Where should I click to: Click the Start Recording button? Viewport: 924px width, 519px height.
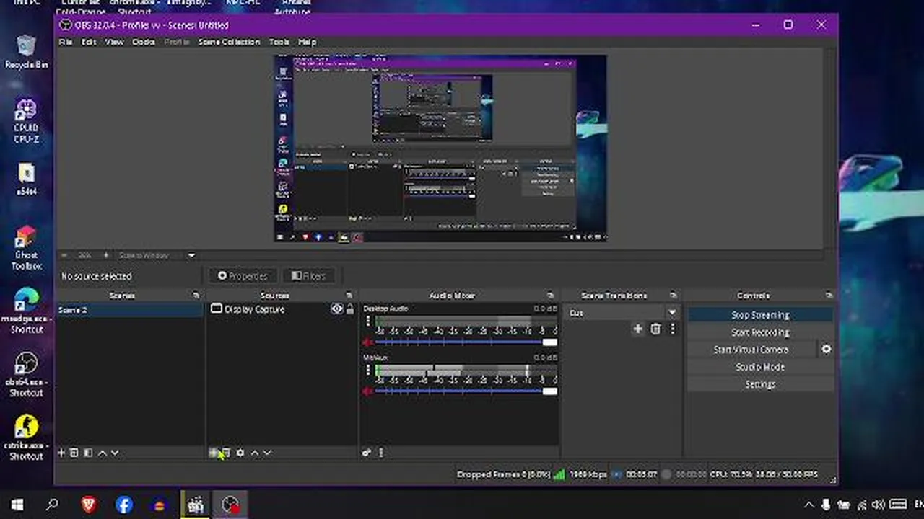tap(760, 332)
